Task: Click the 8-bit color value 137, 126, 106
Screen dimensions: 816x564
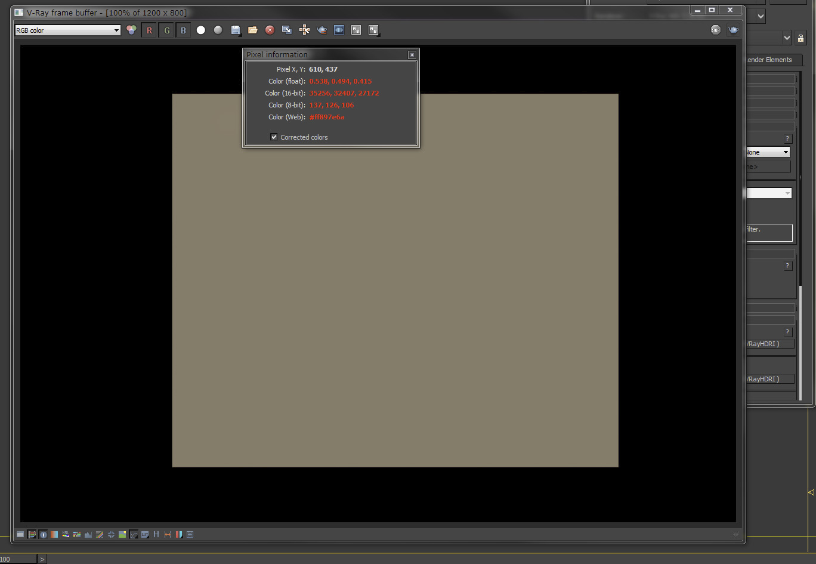Action: click(332, 105)
